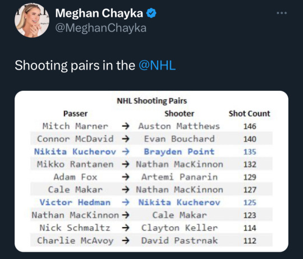This screenshot has width=303, height=259.
Task: Click the tweet text Shooting pairs in the
Action: click(x=75, y=65)
